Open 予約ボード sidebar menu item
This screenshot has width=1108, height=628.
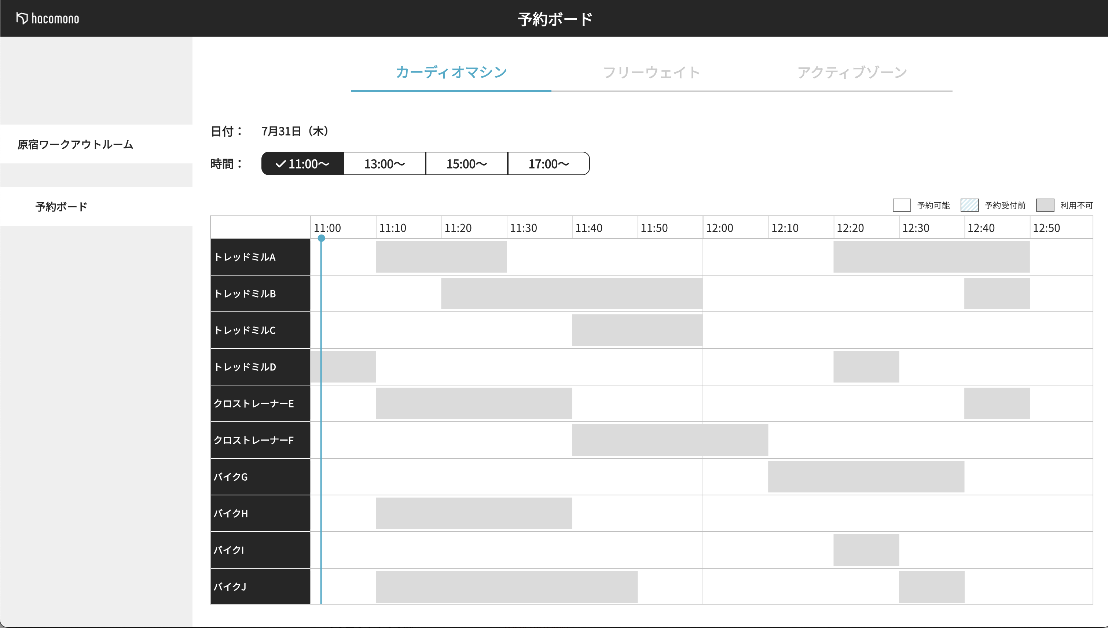click(61, 207)
